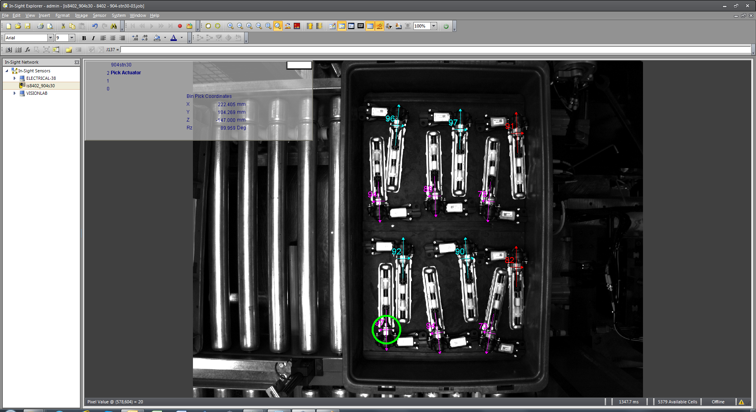
Task: Open the Sensor menu
Action: point(99,15)
